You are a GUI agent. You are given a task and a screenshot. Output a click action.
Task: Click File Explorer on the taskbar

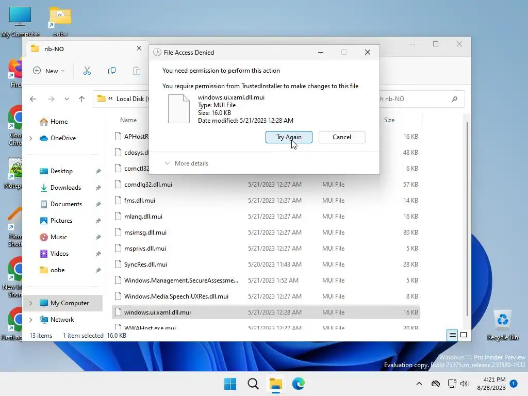click(275, 384)
